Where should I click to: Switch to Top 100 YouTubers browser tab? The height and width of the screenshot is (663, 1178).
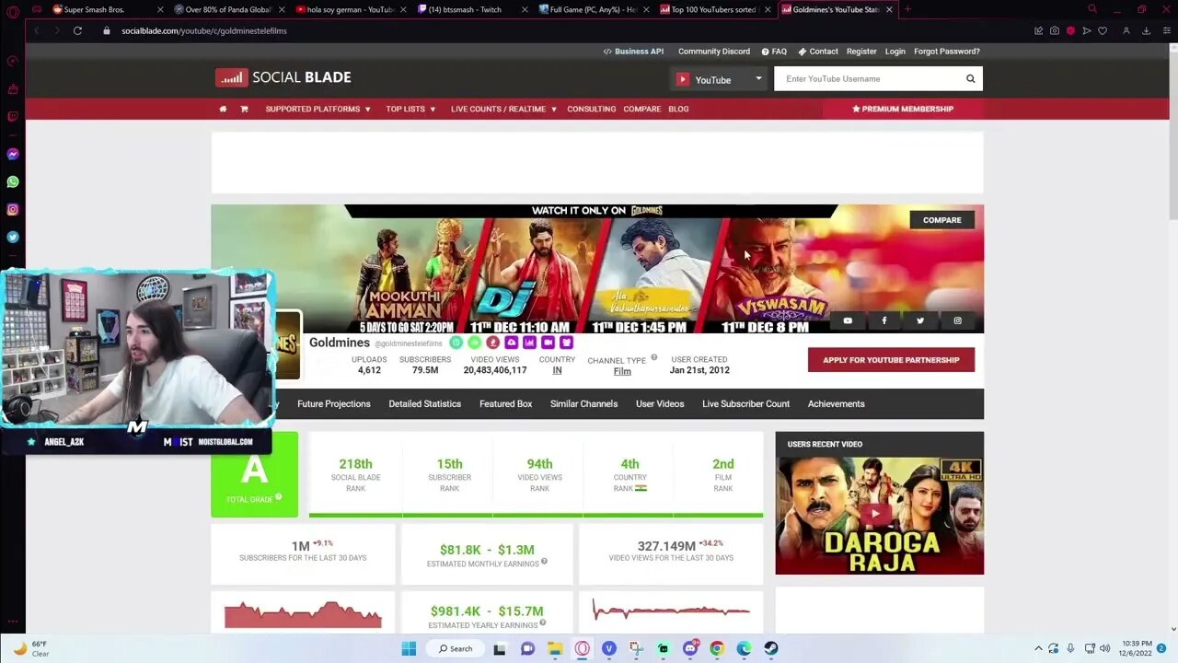[715, 9]
